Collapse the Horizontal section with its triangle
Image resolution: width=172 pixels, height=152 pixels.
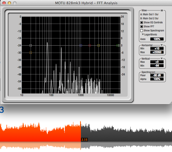click(162, 45)
